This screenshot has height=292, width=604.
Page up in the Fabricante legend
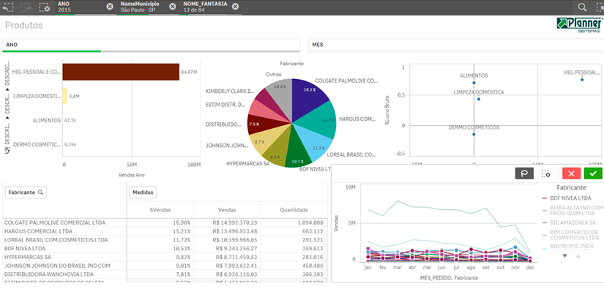coord(578,256)
